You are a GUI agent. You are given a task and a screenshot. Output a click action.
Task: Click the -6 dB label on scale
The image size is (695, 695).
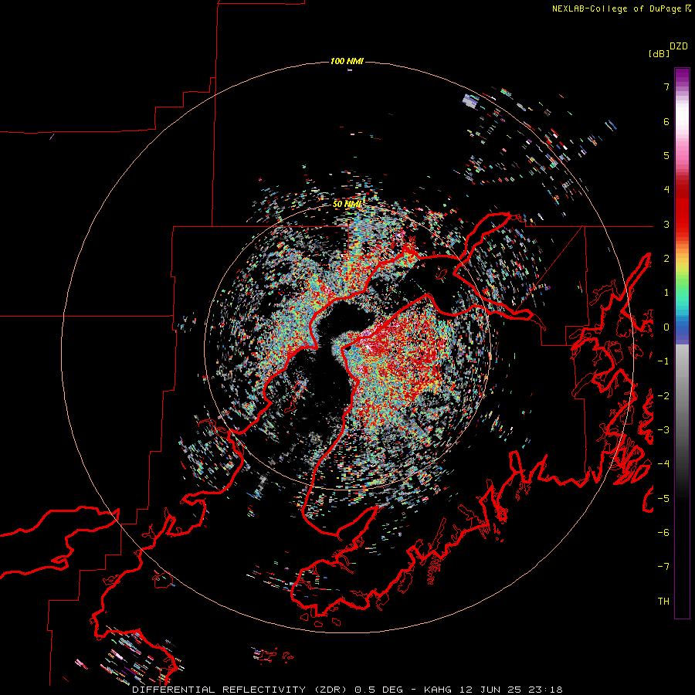click(663, 533)
